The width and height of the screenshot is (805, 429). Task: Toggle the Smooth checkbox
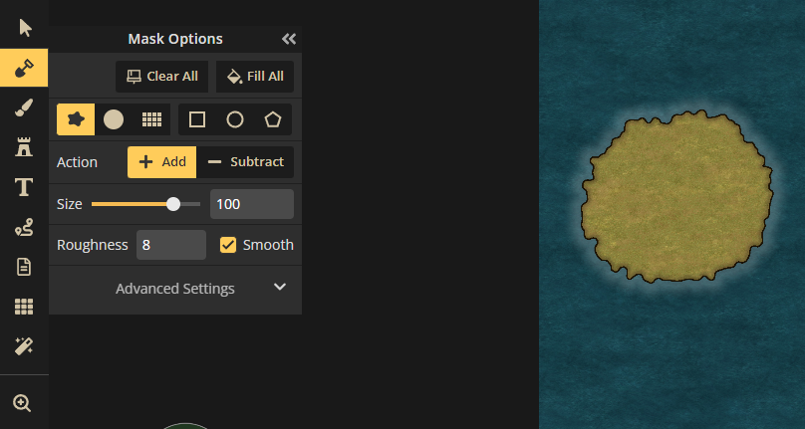pos(228,245)
